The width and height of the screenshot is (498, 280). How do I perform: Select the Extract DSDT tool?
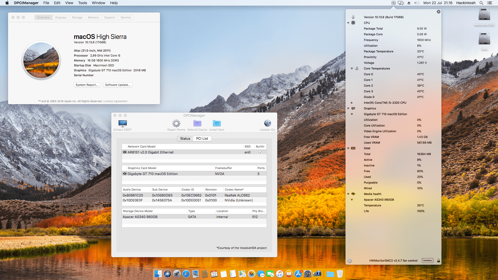122,124
